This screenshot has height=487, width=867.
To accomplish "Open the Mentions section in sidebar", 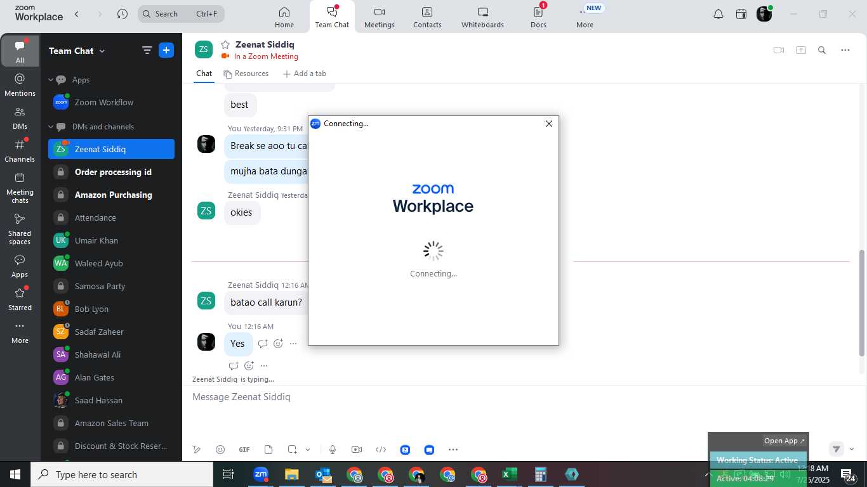I will (x=20, y=85).
